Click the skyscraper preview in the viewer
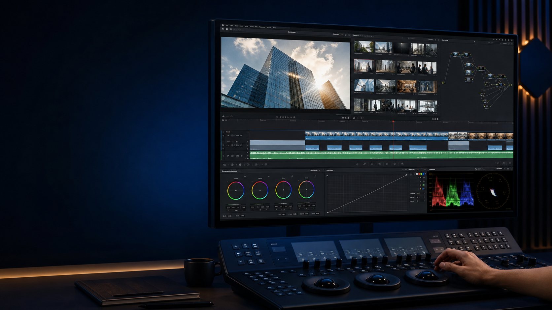This screenshot has height=310, width=552. 285,73
